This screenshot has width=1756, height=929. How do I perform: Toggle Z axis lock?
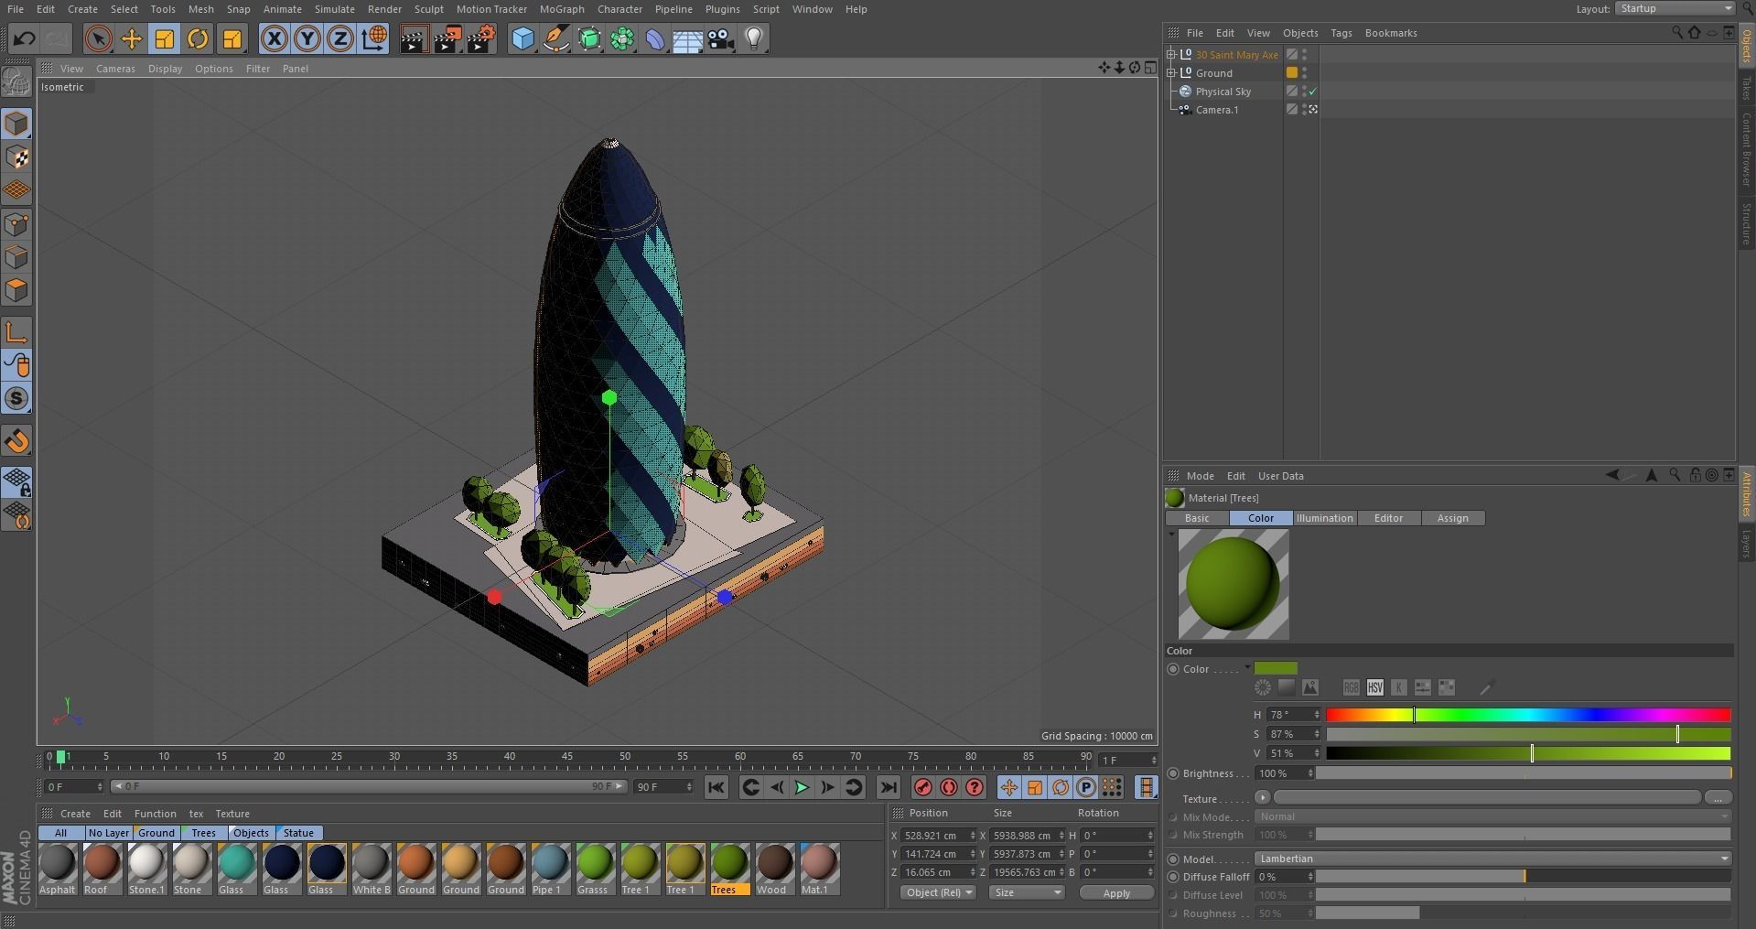(340, 38)
